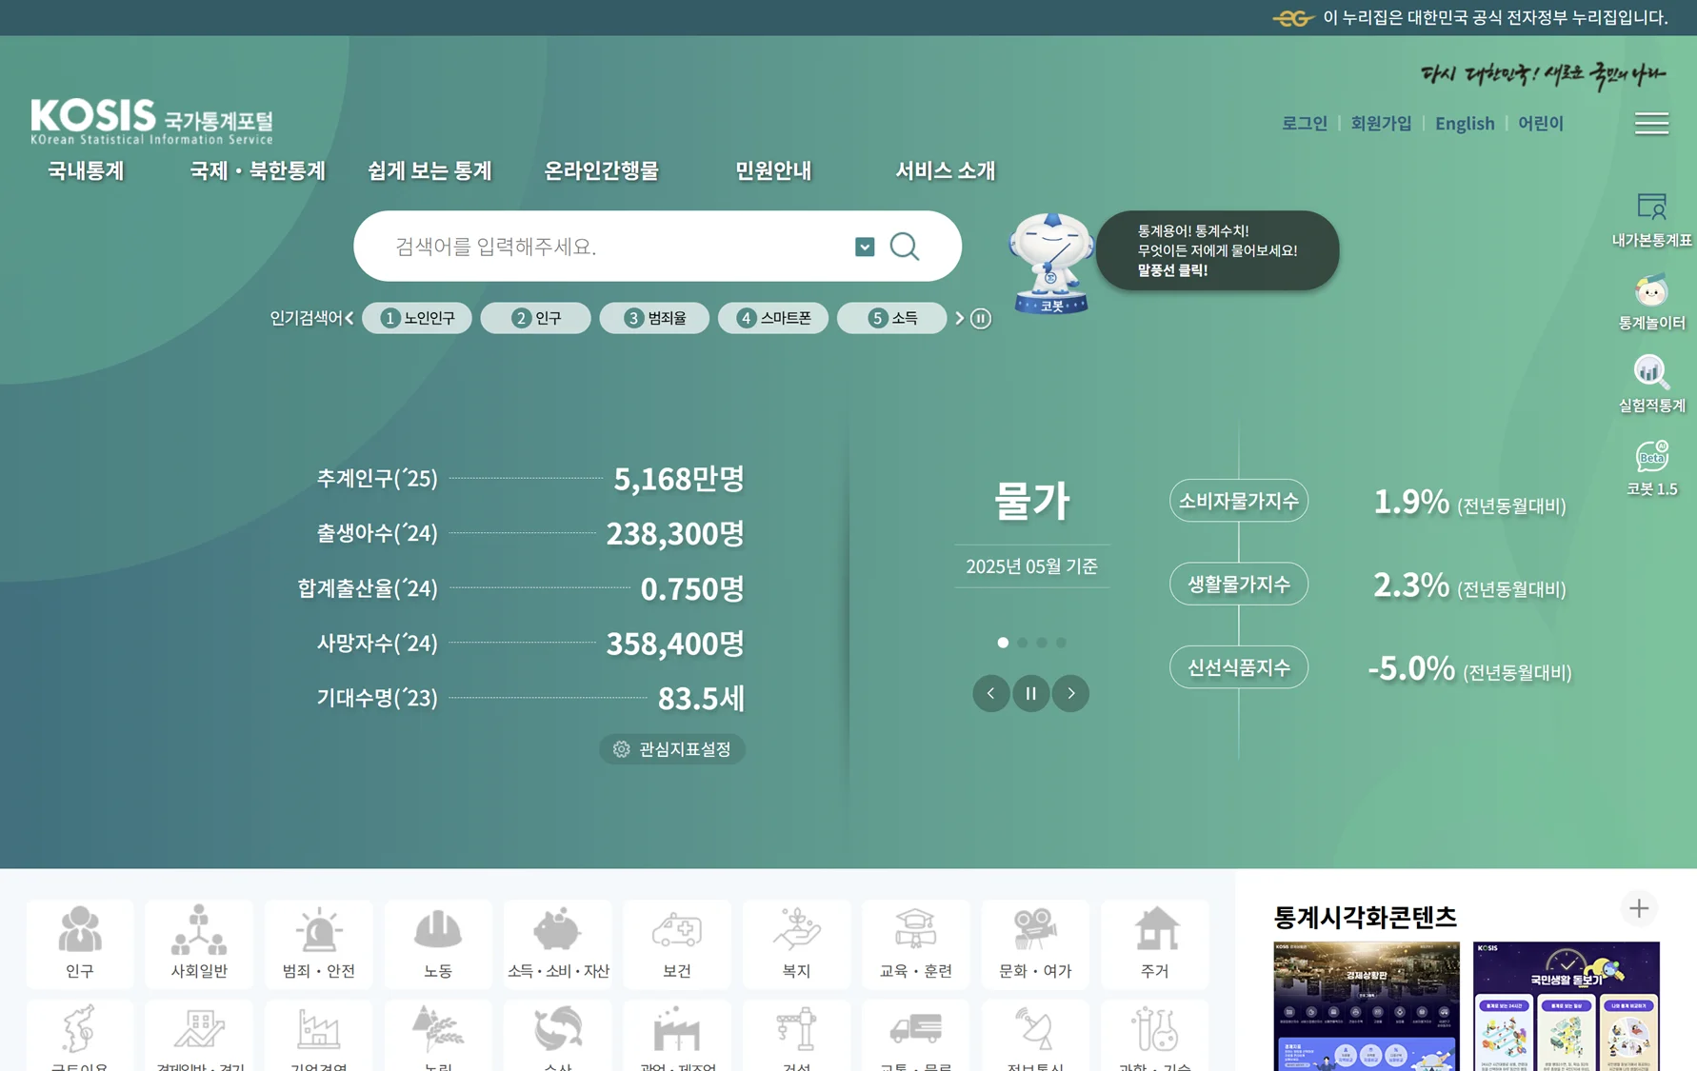Screen dimensions: 1697x1071
Task: Open the search category dropdown arrow
Action: 864,246
